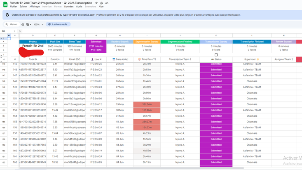302x170 pixels.
Task: Click the person icon beside User #
Action: pyautogui.click(x=92, y=59)
